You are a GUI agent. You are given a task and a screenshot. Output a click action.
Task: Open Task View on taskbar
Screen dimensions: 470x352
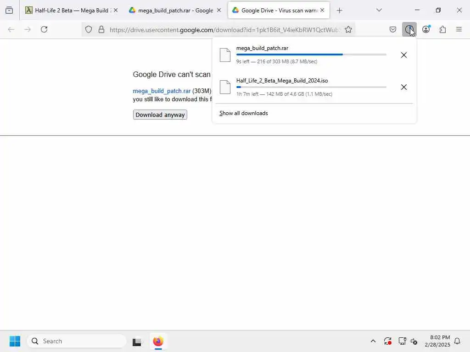[137, 341]
